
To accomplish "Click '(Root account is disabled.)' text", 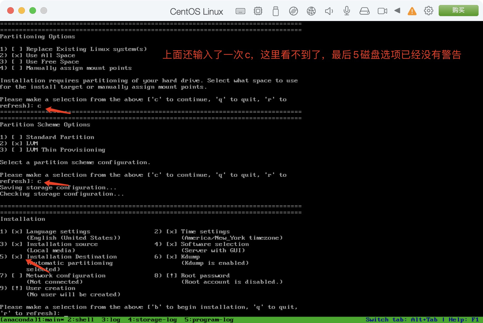I will [232, 282].
